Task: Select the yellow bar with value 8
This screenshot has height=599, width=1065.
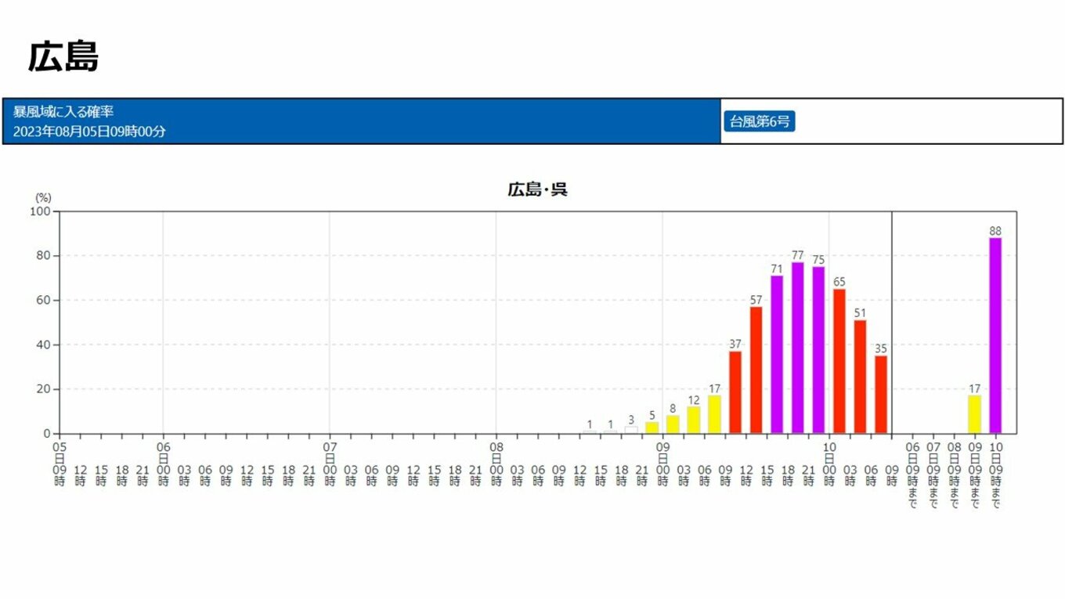Action: [x=673, y=424]
